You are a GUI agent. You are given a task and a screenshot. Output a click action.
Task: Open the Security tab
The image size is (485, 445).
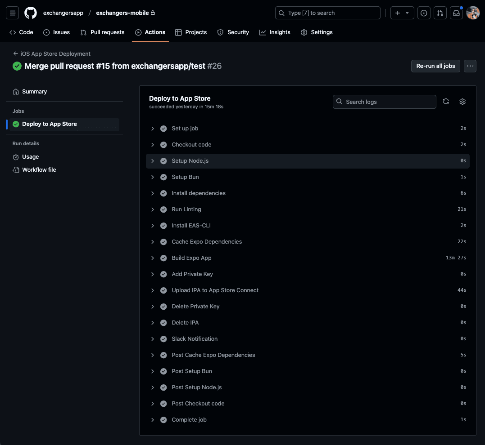click(x=233, y=32)
